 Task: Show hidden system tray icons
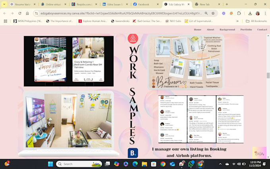[220, 164]
